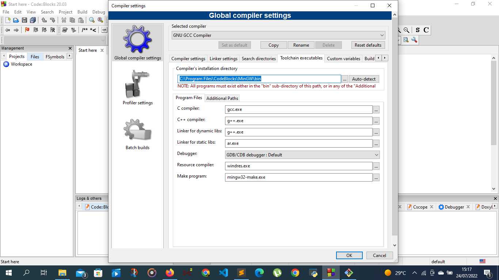Open the Files tab in Management
The image size is (499, 280).
click(x=35, y=57)
